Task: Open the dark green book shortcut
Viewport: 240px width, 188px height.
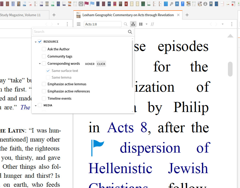Action: 143,4
